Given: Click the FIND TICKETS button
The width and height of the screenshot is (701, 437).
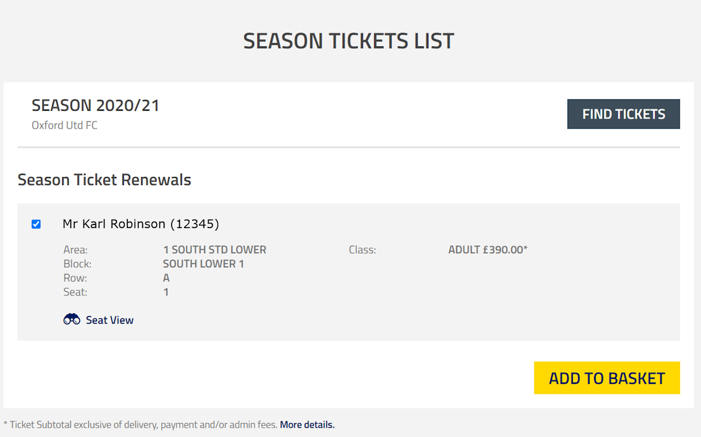Looking at the screenshot, I should point(624,114).
